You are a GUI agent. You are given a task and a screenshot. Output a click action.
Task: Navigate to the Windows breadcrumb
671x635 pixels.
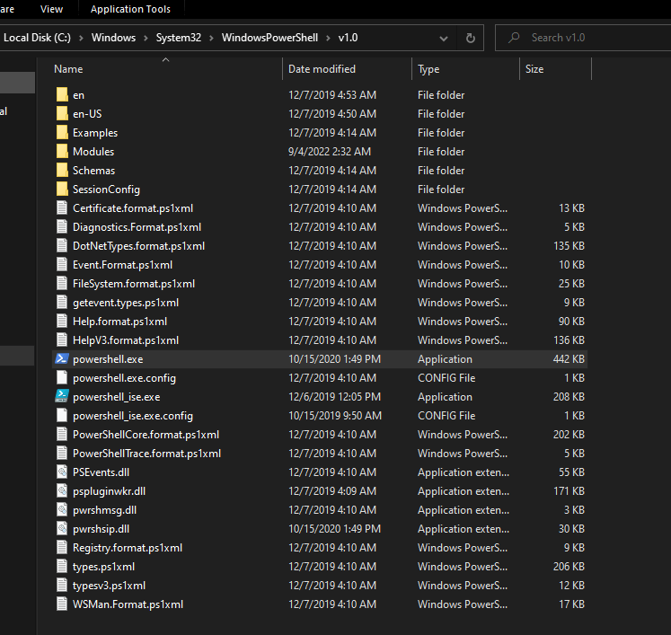(x=113, y=38)
